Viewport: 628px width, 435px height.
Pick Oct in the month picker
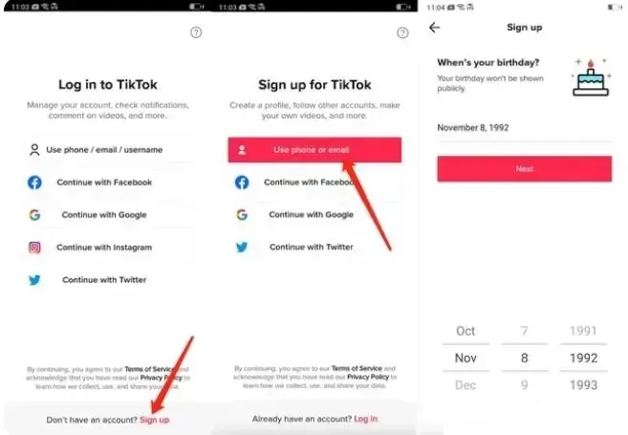coord(466,331)
